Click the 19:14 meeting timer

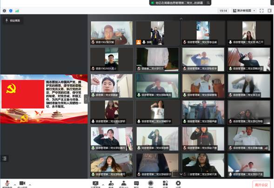[x=223, y=11]
